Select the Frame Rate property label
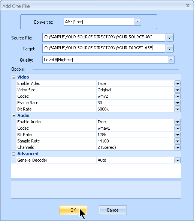 tap(28, 103)
